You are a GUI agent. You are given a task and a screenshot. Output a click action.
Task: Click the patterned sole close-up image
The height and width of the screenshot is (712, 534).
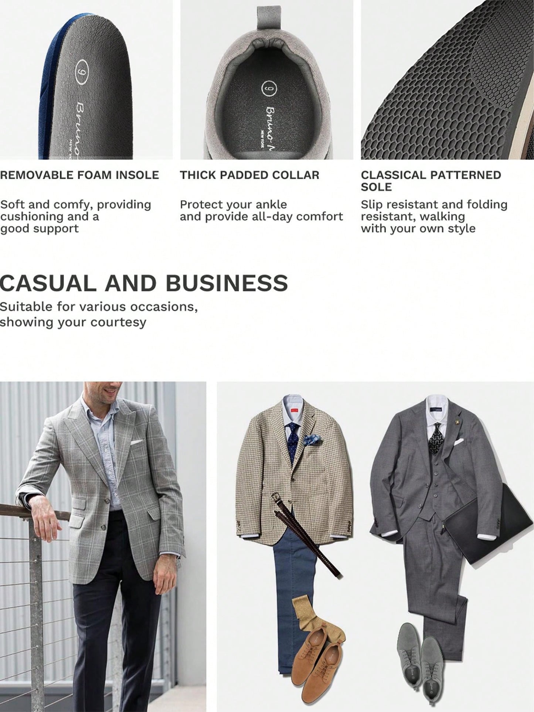pos(447,79)
